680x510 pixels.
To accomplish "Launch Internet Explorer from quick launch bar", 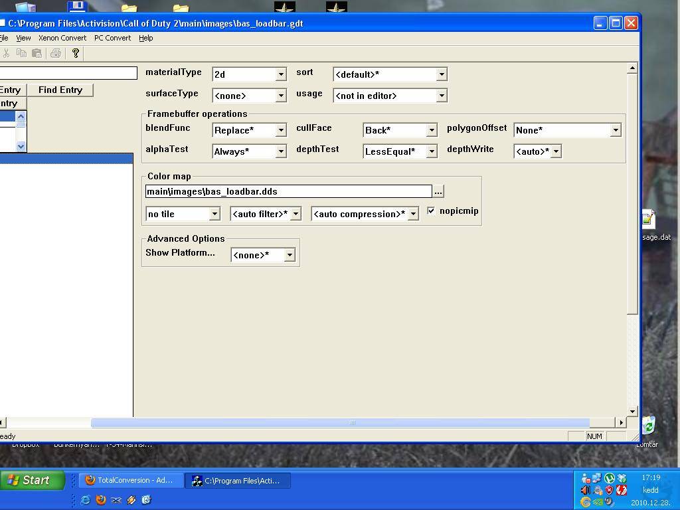I will tap(85, 500).
